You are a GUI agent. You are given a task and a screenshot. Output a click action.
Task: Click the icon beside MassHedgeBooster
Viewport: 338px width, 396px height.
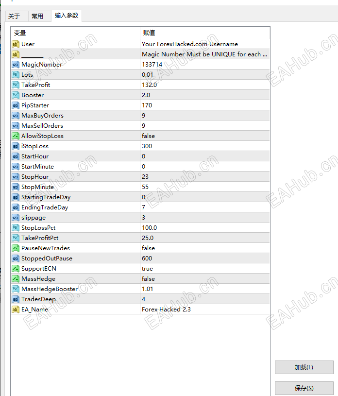(16, 289)
